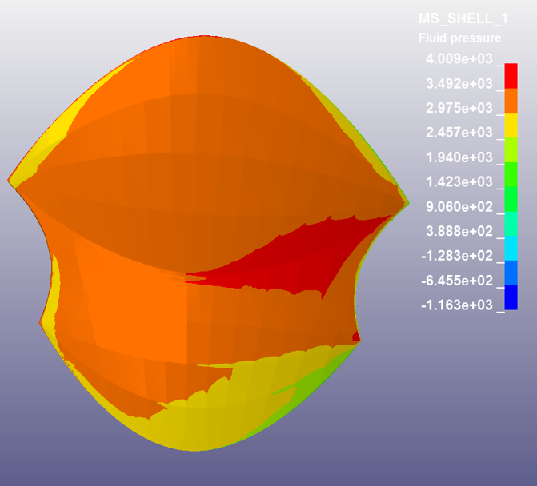Click the Fluid pressure legend label

click(x=459, y=38)
